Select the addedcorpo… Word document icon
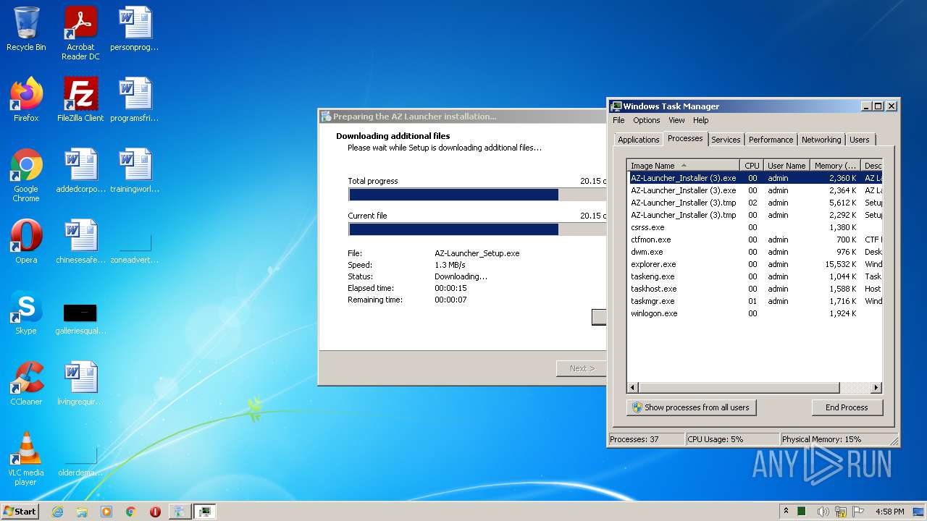927x521 pixels. click(80, 171)
